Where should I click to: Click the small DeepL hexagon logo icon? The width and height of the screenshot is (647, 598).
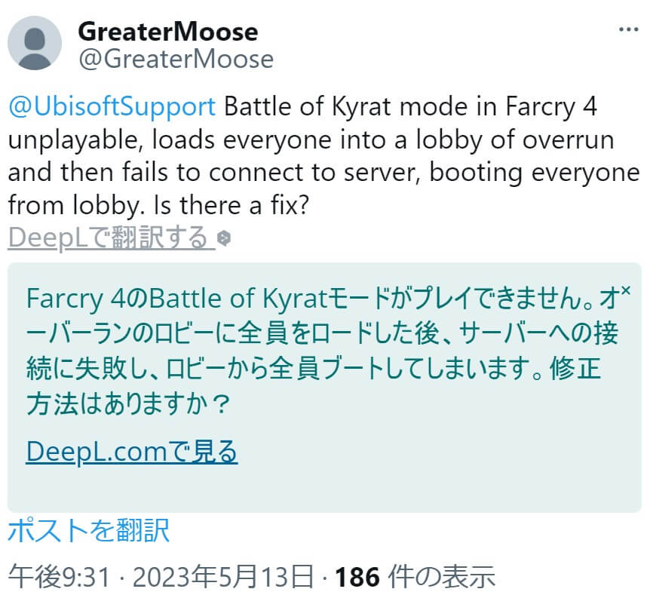tap(224, 238)
